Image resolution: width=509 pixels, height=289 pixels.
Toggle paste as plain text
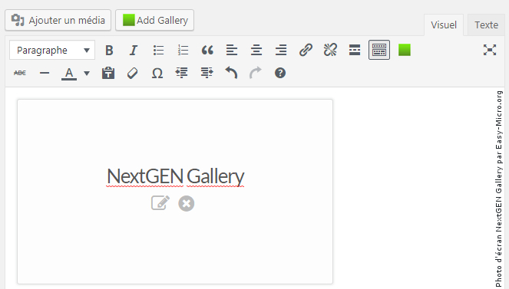(108, 74)
